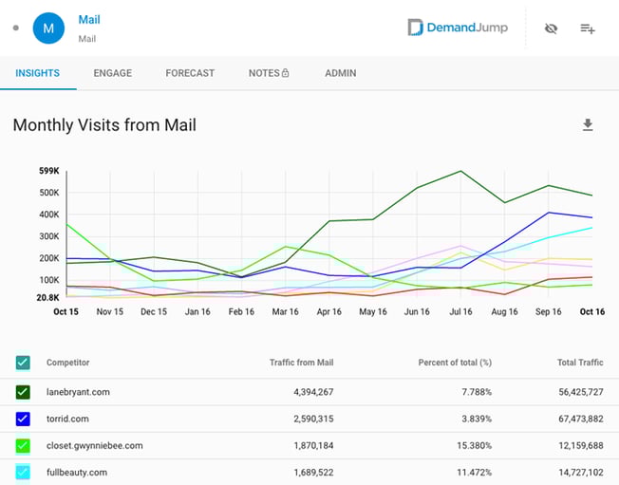This screenshot has height=485, width=619.
Task: Click the 1,689,522 traffic value
Action: (x=313, y=473)
